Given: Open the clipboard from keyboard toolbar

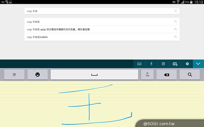Looking at the screenshot, I should 163,64.
